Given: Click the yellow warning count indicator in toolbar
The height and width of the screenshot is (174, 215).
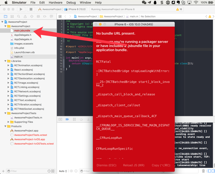Looking at the screenshot, I should pos(179,9).
